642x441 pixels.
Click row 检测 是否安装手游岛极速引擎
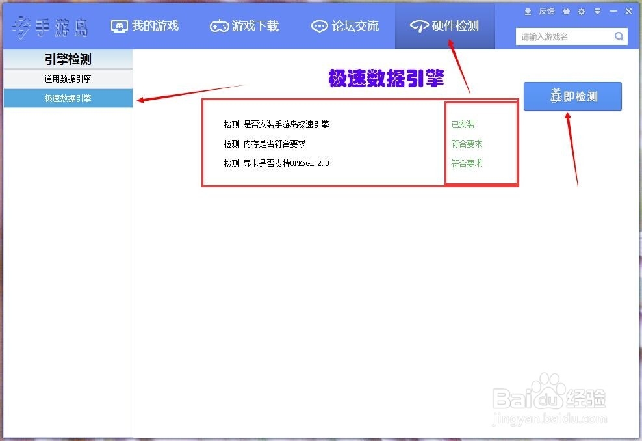[276, 124]
